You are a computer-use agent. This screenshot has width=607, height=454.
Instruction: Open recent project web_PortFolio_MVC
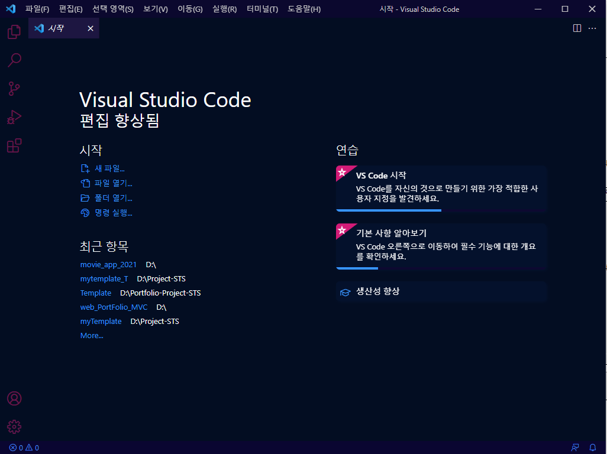pos(114,307)
